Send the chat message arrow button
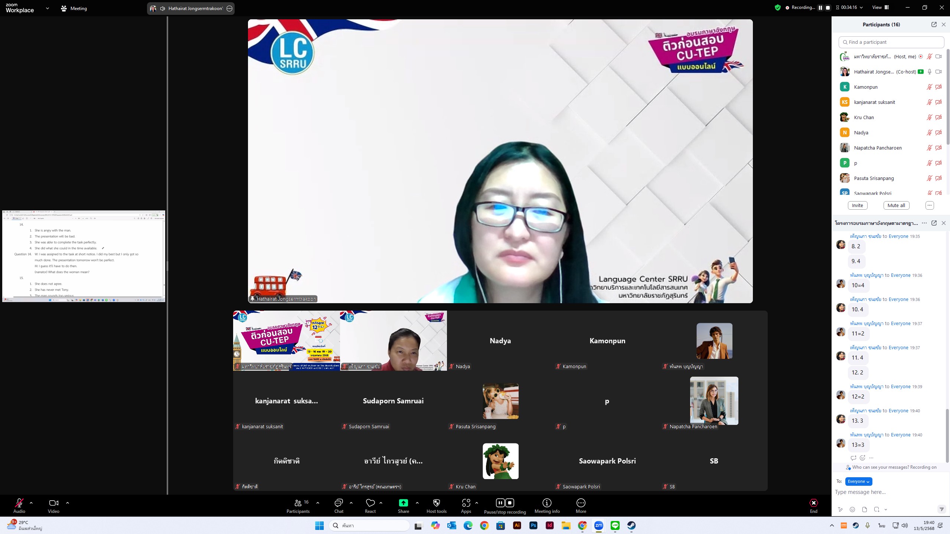This screenshot has width=950, height=534. (x=941, y=510)
